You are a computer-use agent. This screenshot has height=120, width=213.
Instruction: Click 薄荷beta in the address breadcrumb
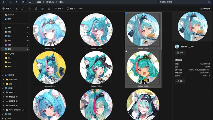(50, 2)
